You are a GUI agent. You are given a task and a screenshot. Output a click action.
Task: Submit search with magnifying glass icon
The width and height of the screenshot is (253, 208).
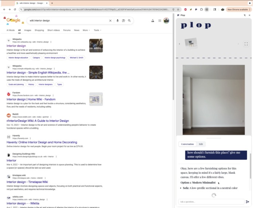pos(129,21)
